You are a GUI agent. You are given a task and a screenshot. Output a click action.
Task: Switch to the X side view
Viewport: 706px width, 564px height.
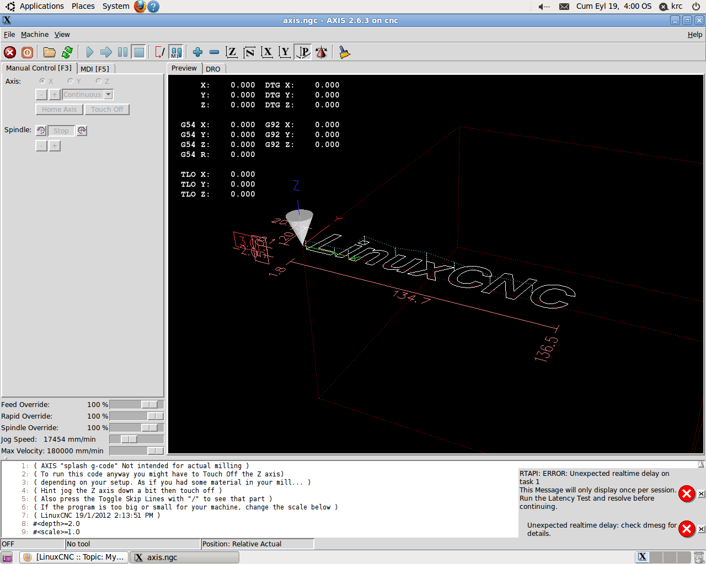[267, 52]
